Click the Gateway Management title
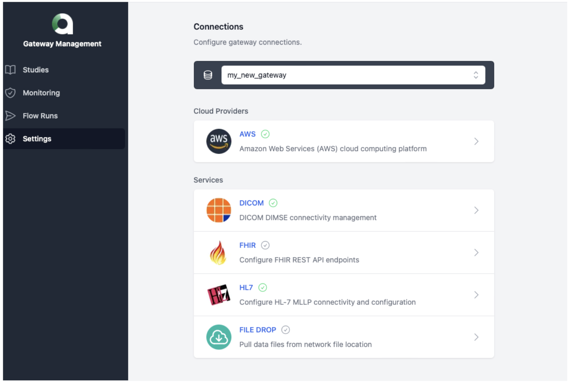Viewport: 571px width, 385px height. [x=62, y=44]
